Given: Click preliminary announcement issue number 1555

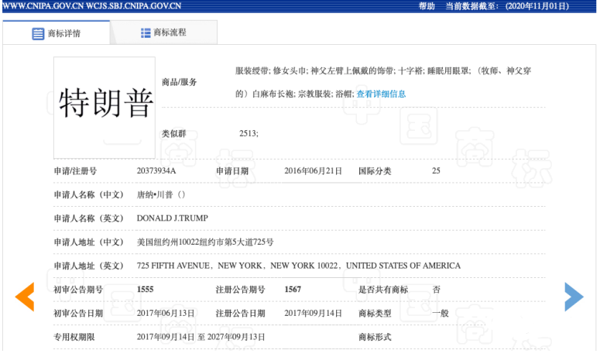Looking at the screenshot, I should pos(146,289).
